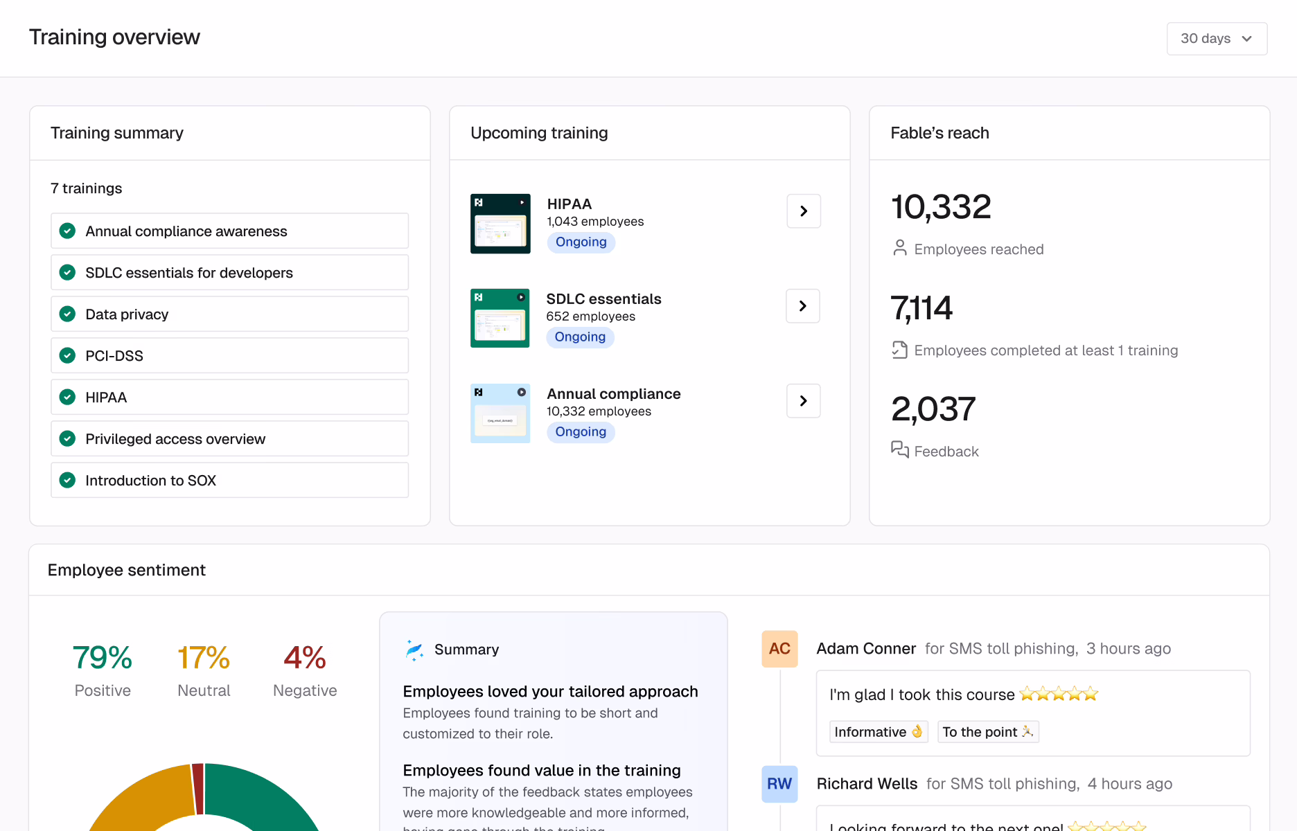Open Annual compliance awareness training item
Image resolution: width=1297 pixels, height=831 pixels.
pos(229,231)
